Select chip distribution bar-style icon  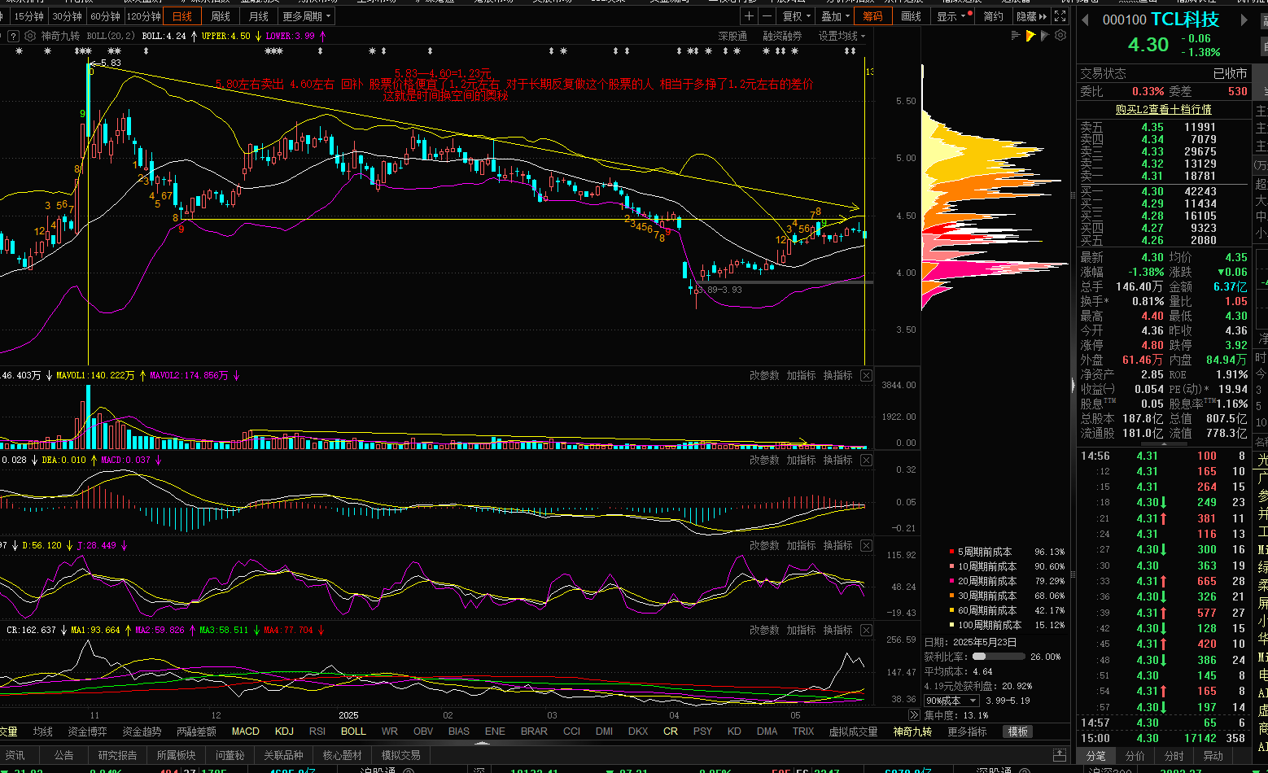1016,36
